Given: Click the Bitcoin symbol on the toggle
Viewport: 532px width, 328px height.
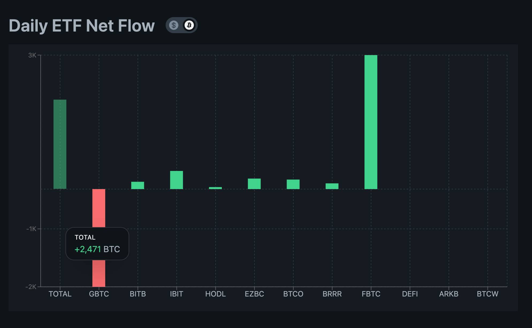Looking at the screenshot, I should coord(189,25).
